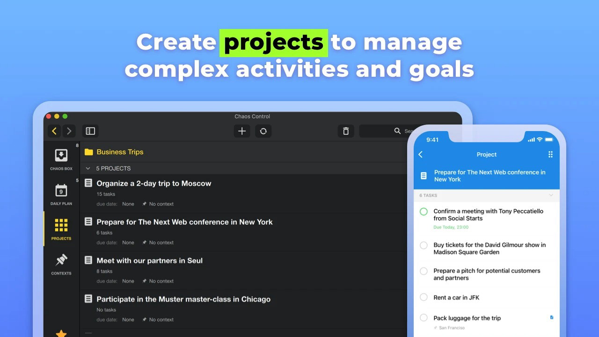Image resolution: width=599 pixels, height=337 pixels.
Task: Click document icon of Next Web conference project
Action: click(x=88, y=221)
